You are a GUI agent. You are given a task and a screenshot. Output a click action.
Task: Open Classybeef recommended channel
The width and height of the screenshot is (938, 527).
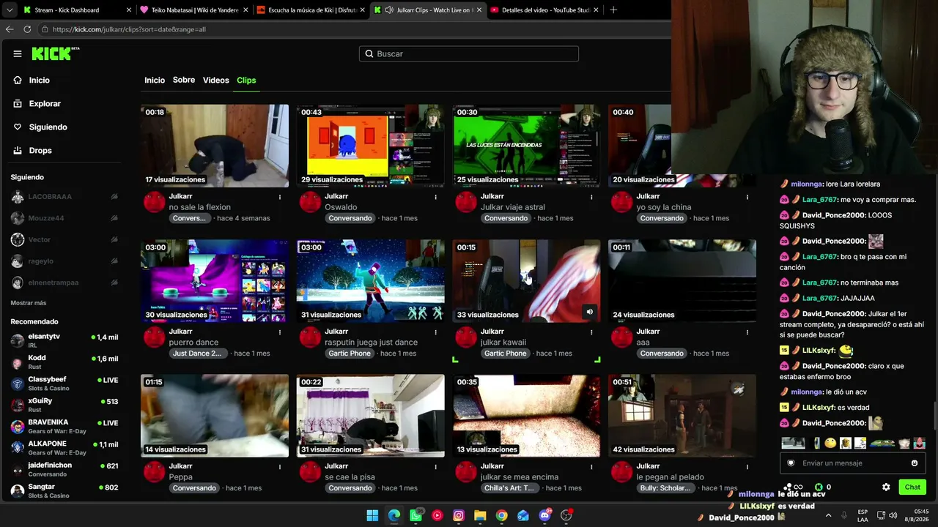tap(64, 384)
